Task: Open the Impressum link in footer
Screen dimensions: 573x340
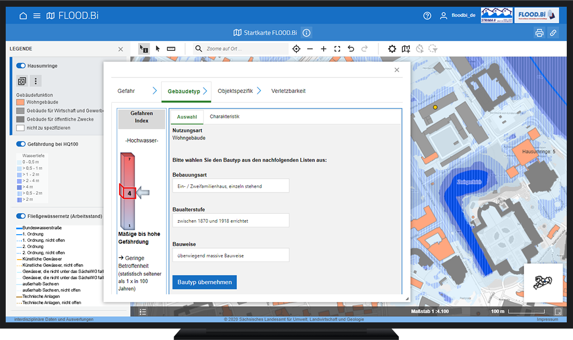Action: (547, 319)
